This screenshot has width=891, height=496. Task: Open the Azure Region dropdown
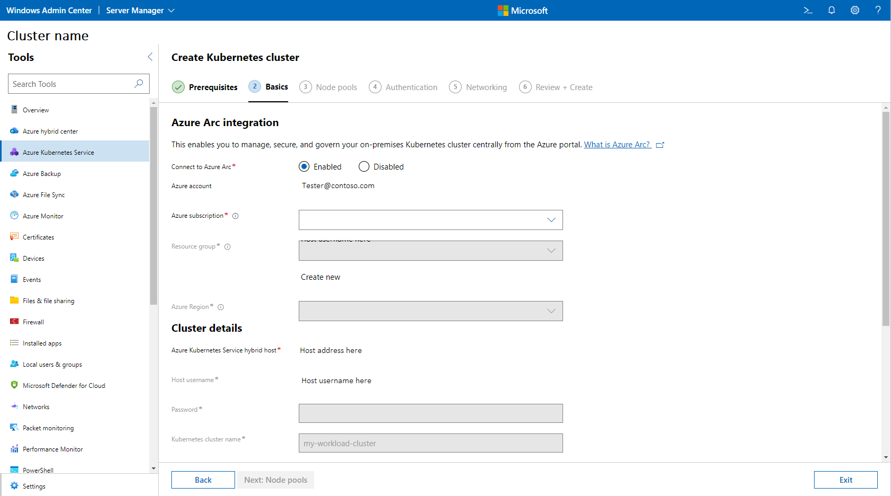coord(430,311)
